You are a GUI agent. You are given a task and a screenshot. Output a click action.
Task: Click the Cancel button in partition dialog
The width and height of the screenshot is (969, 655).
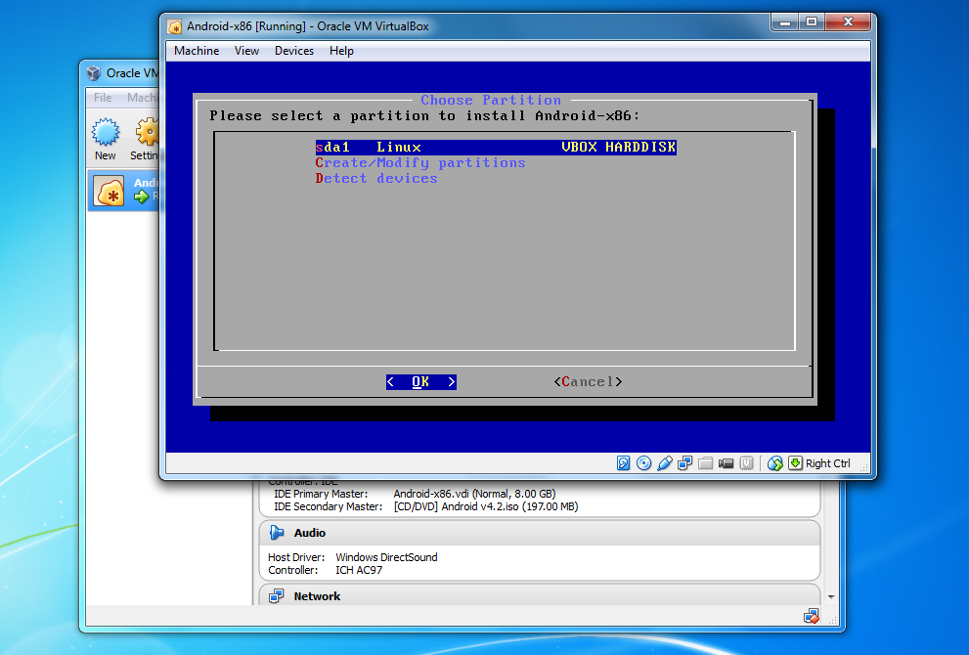coord(588,382)
